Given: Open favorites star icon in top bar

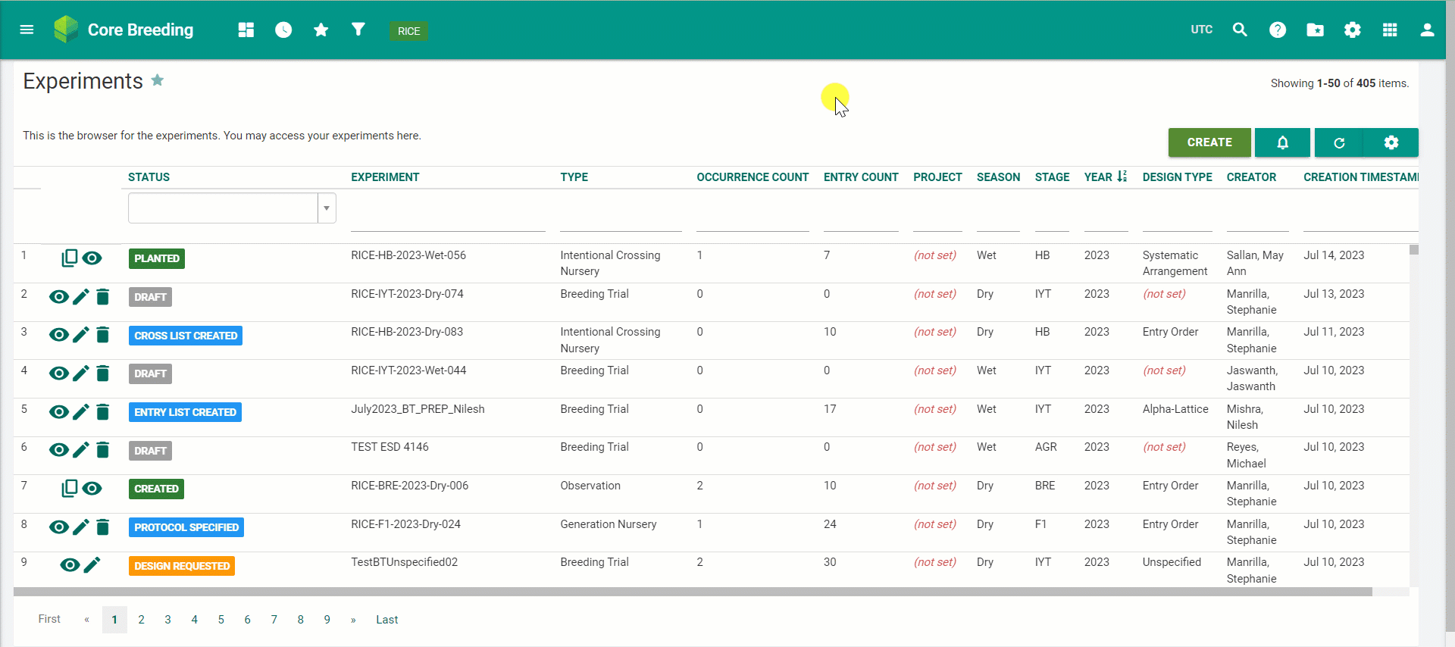Looking at the screenshot, I should pyautogui.click(x=321, y=30).
